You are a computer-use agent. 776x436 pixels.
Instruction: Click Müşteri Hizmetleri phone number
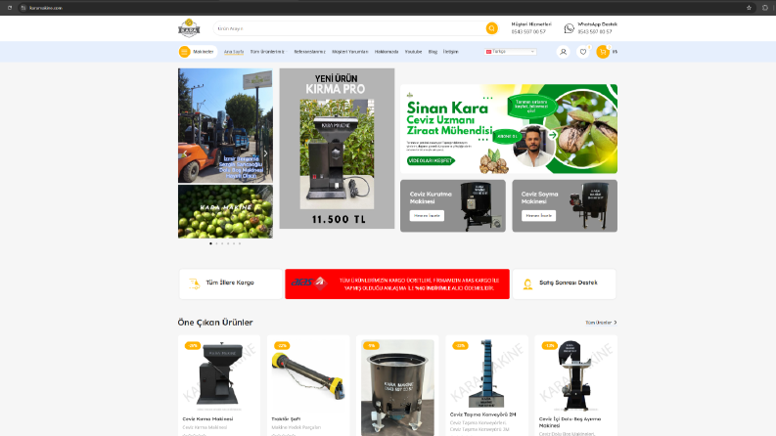[x=528, y=31]
